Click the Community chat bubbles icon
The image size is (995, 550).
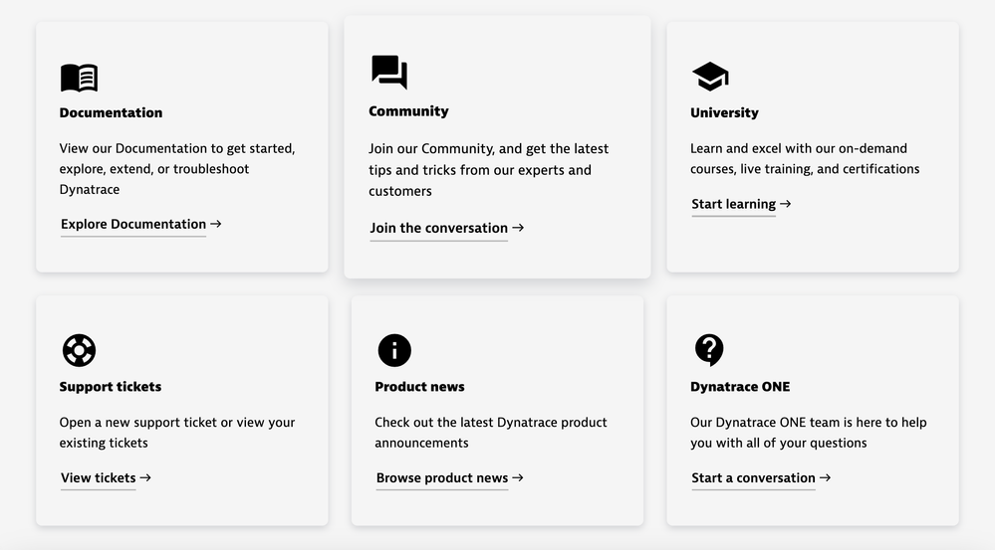[x=389, y=72]
